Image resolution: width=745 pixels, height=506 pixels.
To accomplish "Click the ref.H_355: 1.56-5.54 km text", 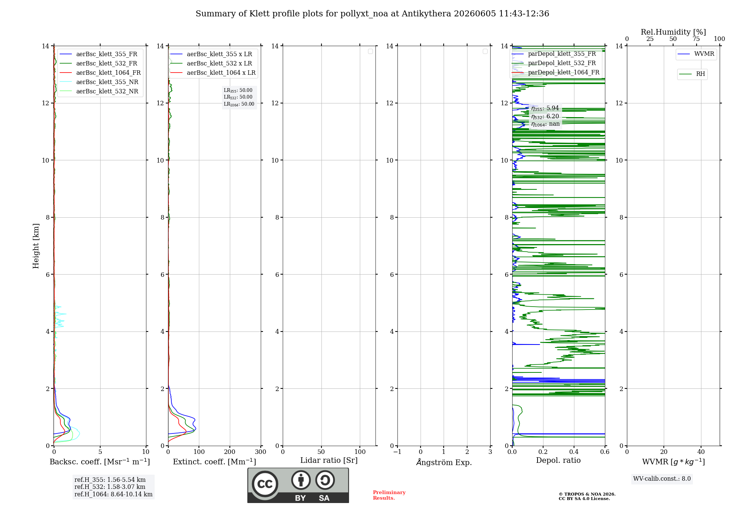I will [x=110, y=480].
